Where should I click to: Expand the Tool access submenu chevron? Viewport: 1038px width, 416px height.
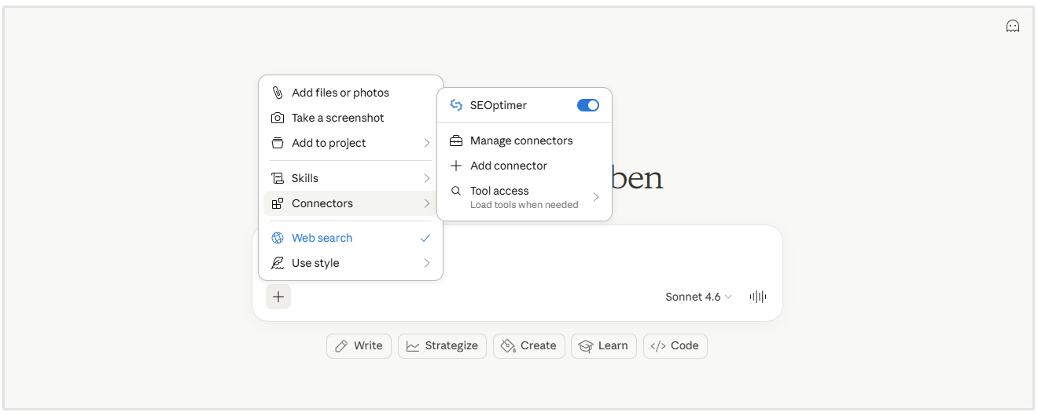pos(595,197)
